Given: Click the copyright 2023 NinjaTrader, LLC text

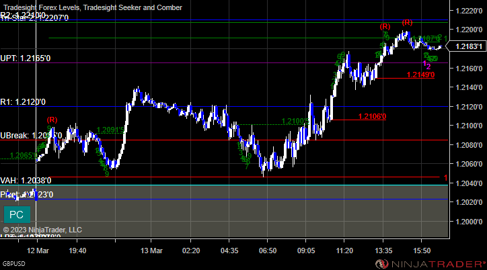Looking at the screenshot, I should pyautogui.click(x=42, y=230).
